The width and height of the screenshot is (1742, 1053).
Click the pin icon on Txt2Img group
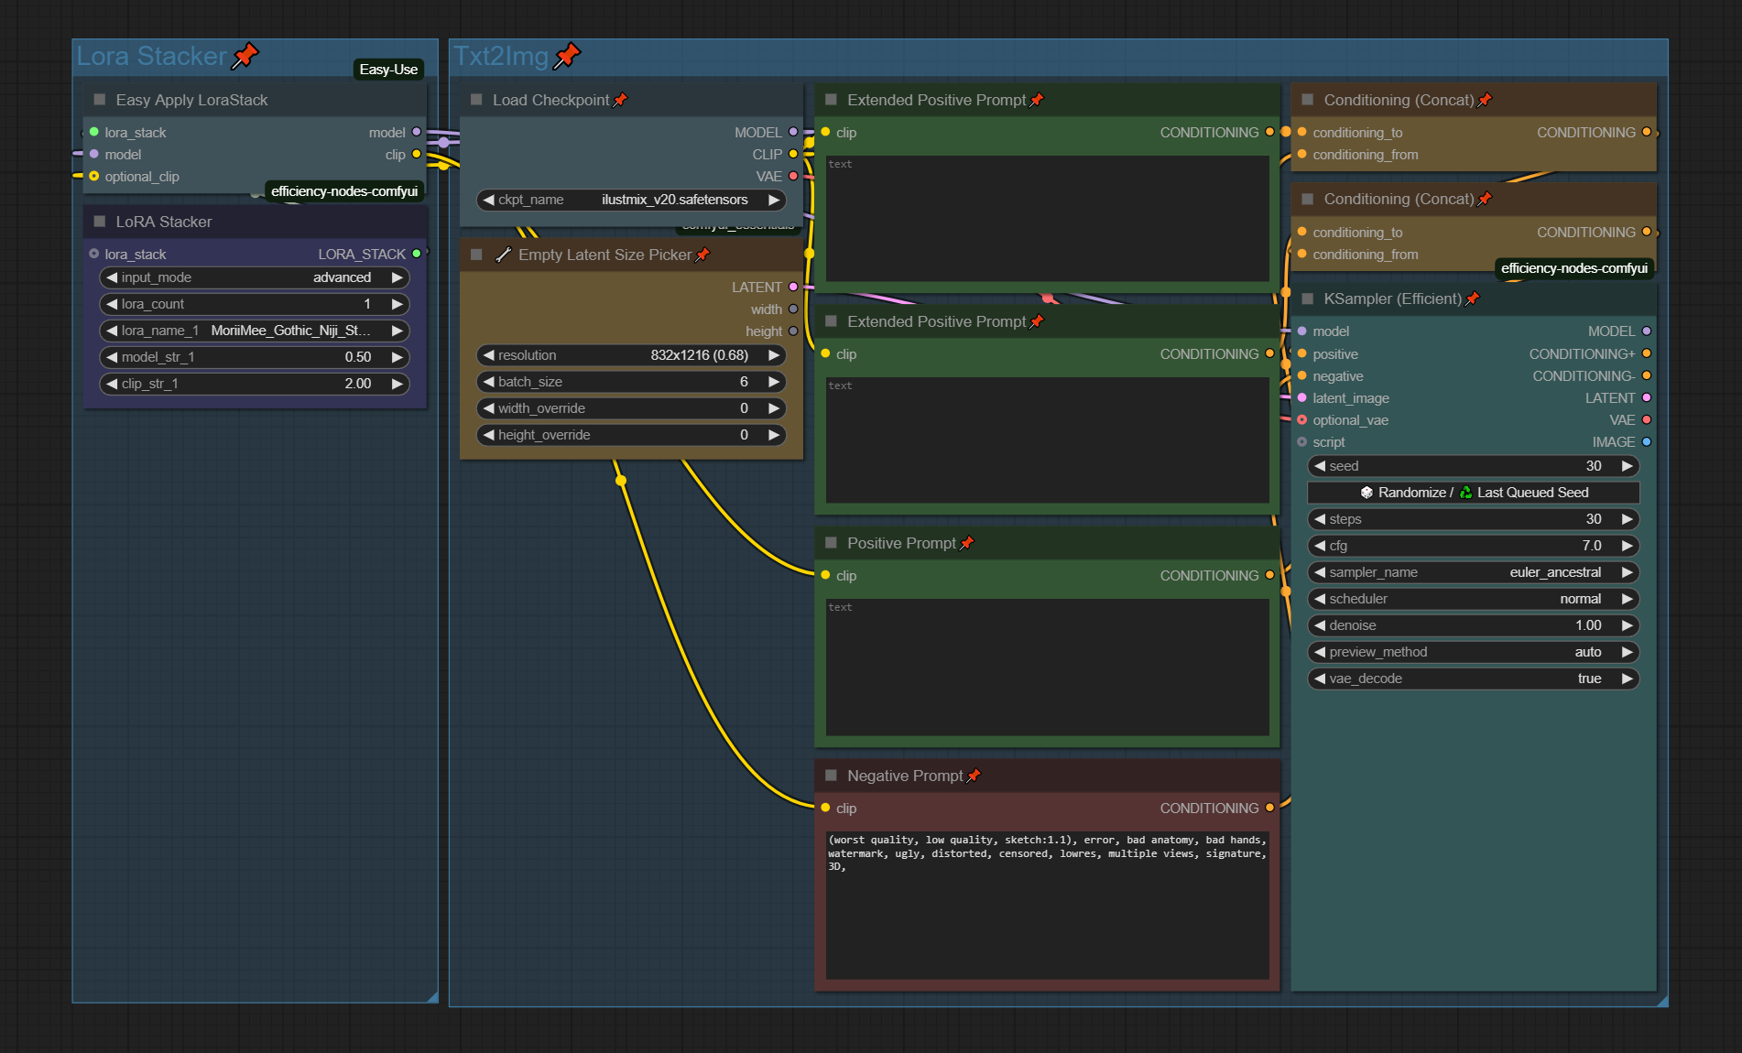(568, 57)
